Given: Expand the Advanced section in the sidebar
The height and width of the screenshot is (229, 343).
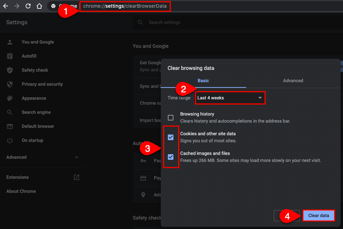Looking at the screenshot, I should pyautogui.click(x=42, y=157).
